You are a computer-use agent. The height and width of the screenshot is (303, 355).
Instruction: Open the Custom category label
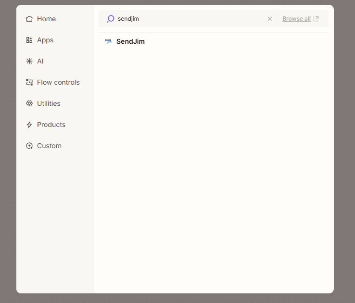click(x=49, y=146)
